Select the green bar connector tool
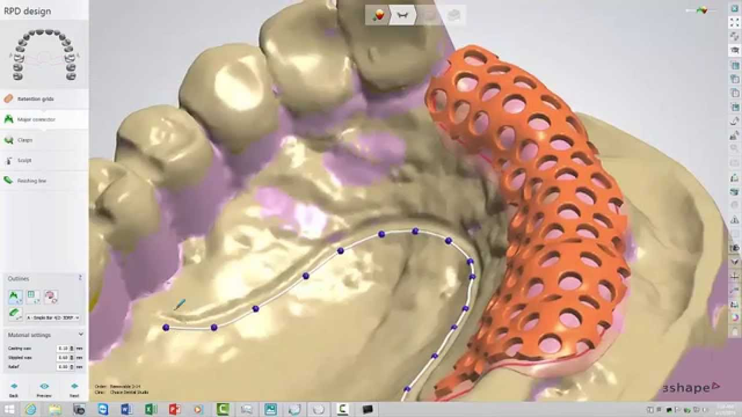 (16, 314)
